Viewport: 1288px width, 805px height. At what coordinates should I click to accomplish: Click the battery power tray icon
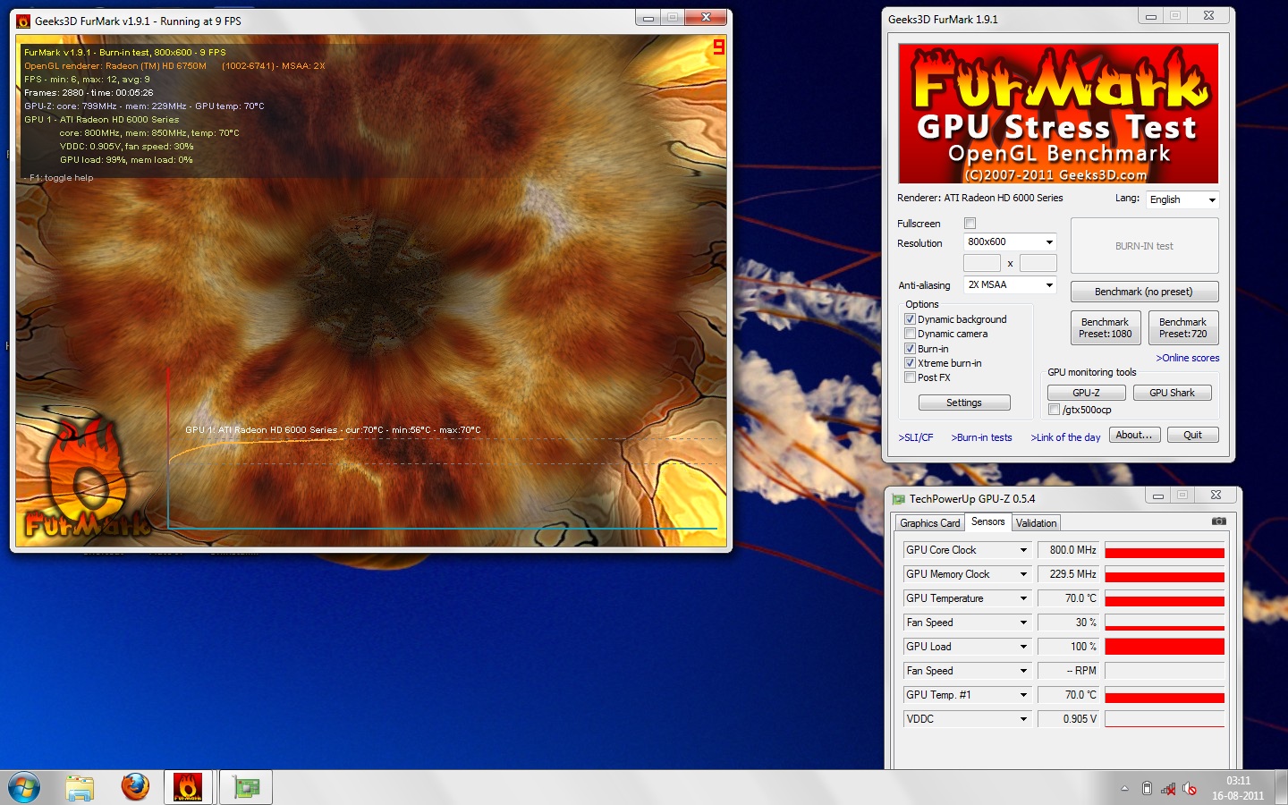click(x=1147, y=789)
